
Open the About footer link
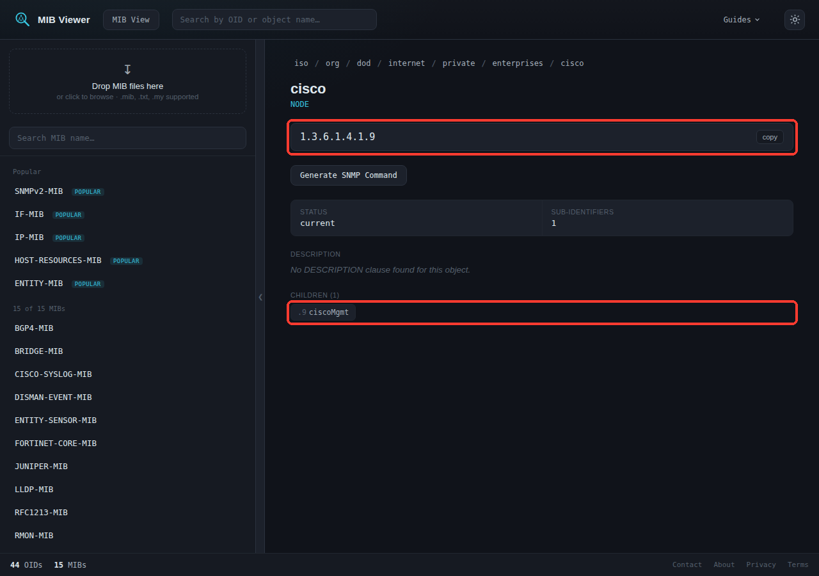(724, 564)
